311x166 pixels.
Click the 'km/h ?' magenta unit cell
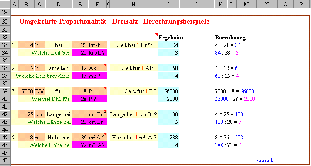97,53
